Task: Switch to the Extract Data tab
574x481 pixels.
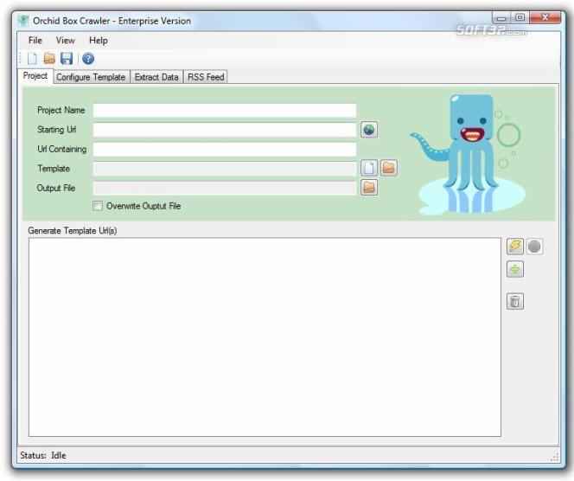Action: (x=156, y=77)
